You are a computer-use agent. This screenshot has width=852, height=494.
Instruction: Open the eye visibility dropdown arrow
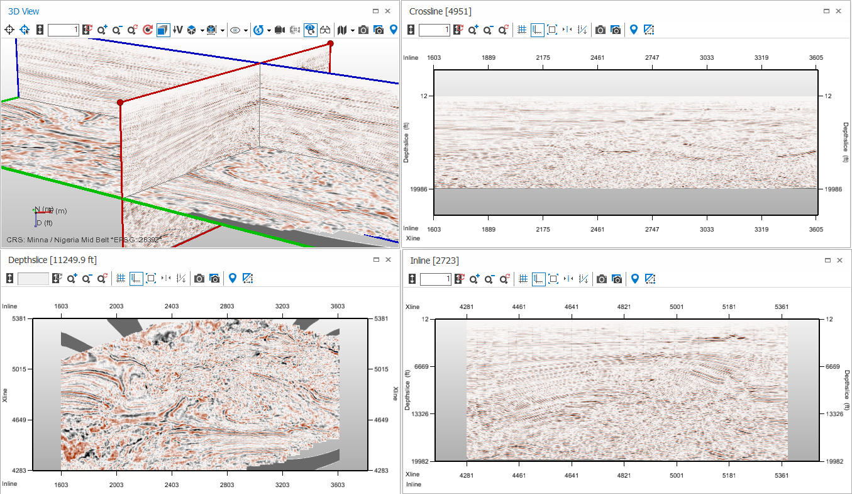(246, 30)
